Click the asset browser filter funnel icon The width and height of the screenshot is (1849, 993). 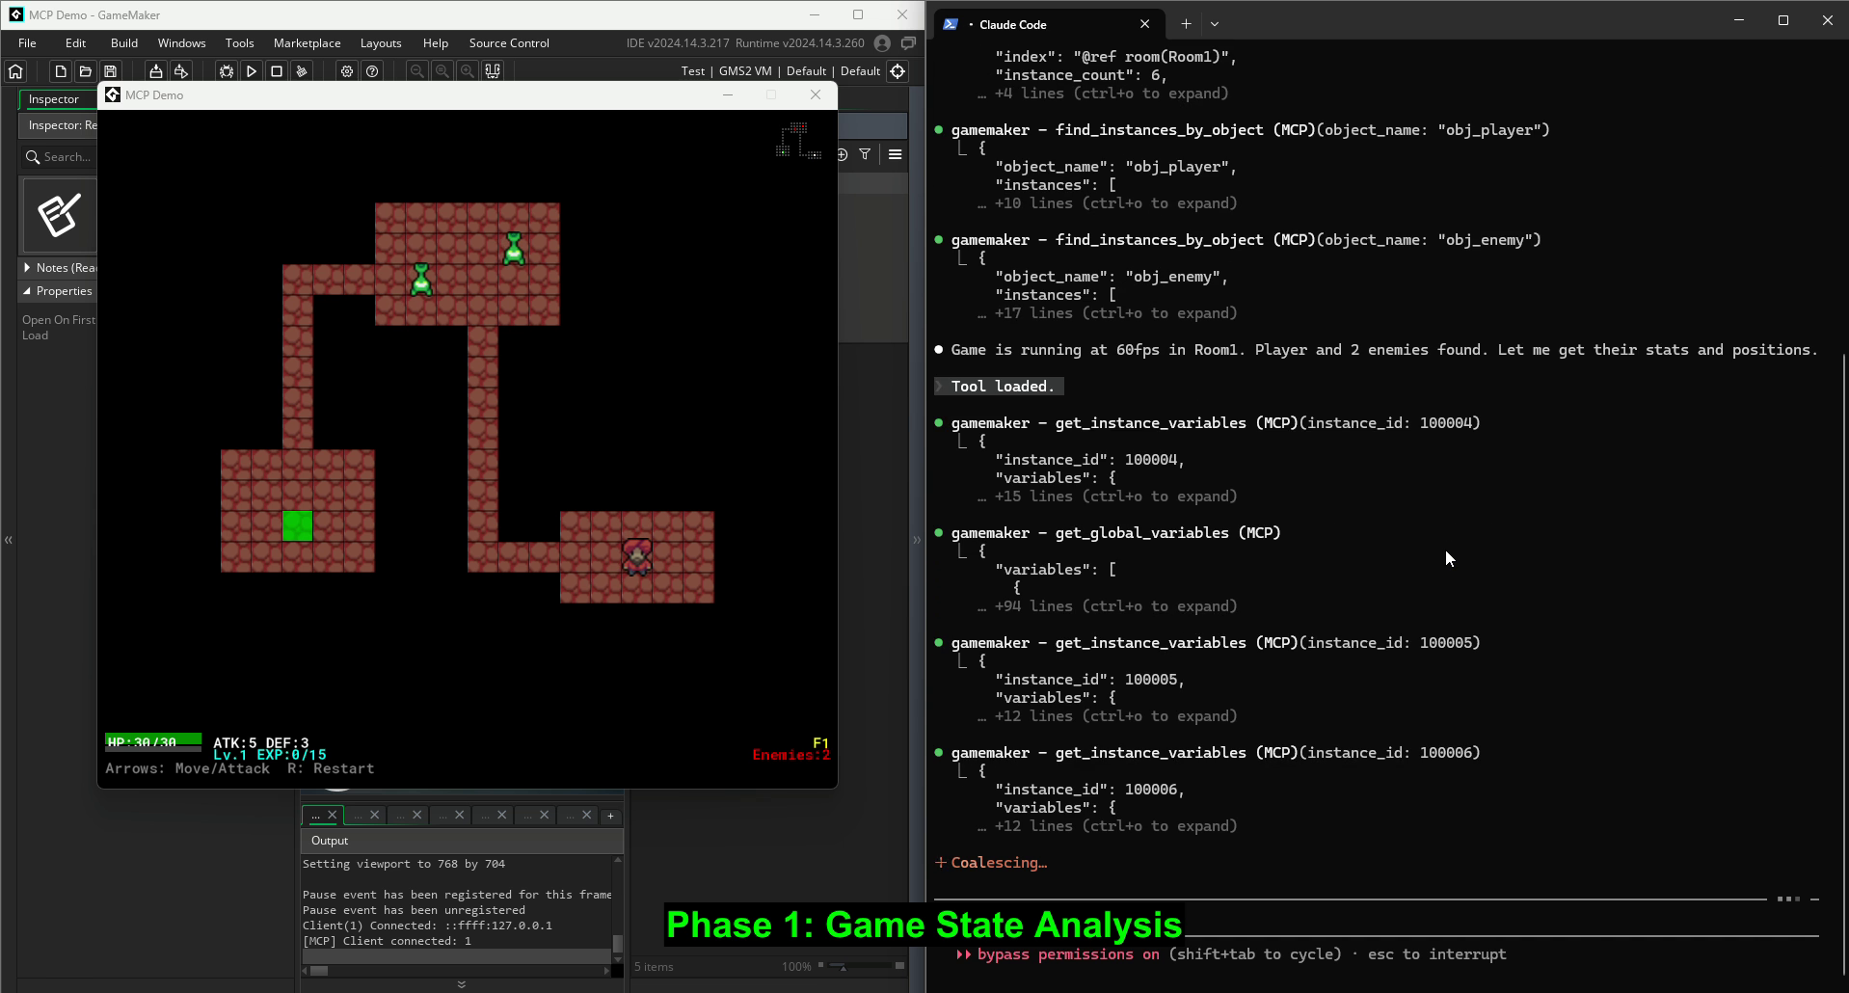(x=865, y=154)
